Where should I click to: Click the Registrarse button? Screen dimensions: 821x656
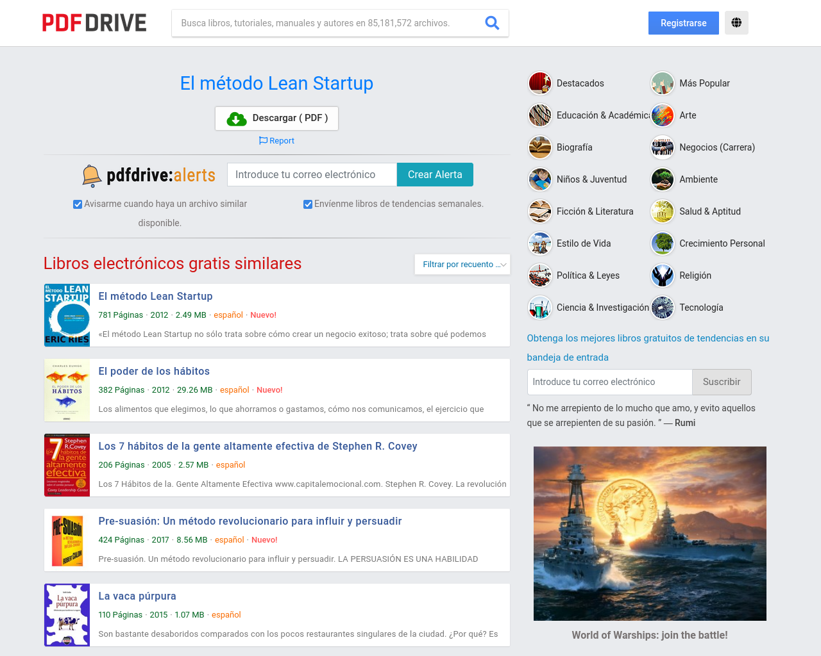[684, 23]
